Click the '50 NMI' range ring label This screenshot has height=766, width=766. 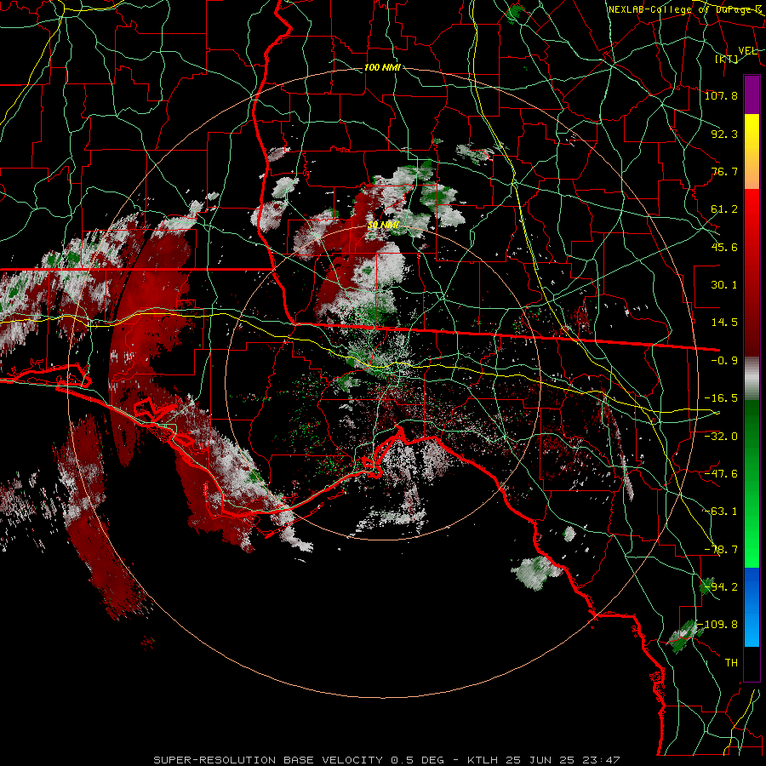click(383, 225)
